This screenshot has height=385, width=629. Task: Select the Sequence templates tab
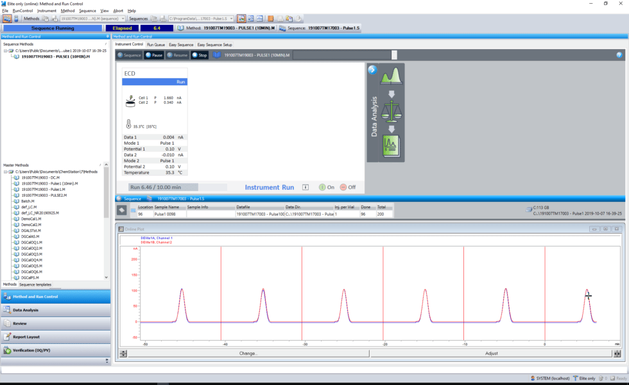point(35,284)
